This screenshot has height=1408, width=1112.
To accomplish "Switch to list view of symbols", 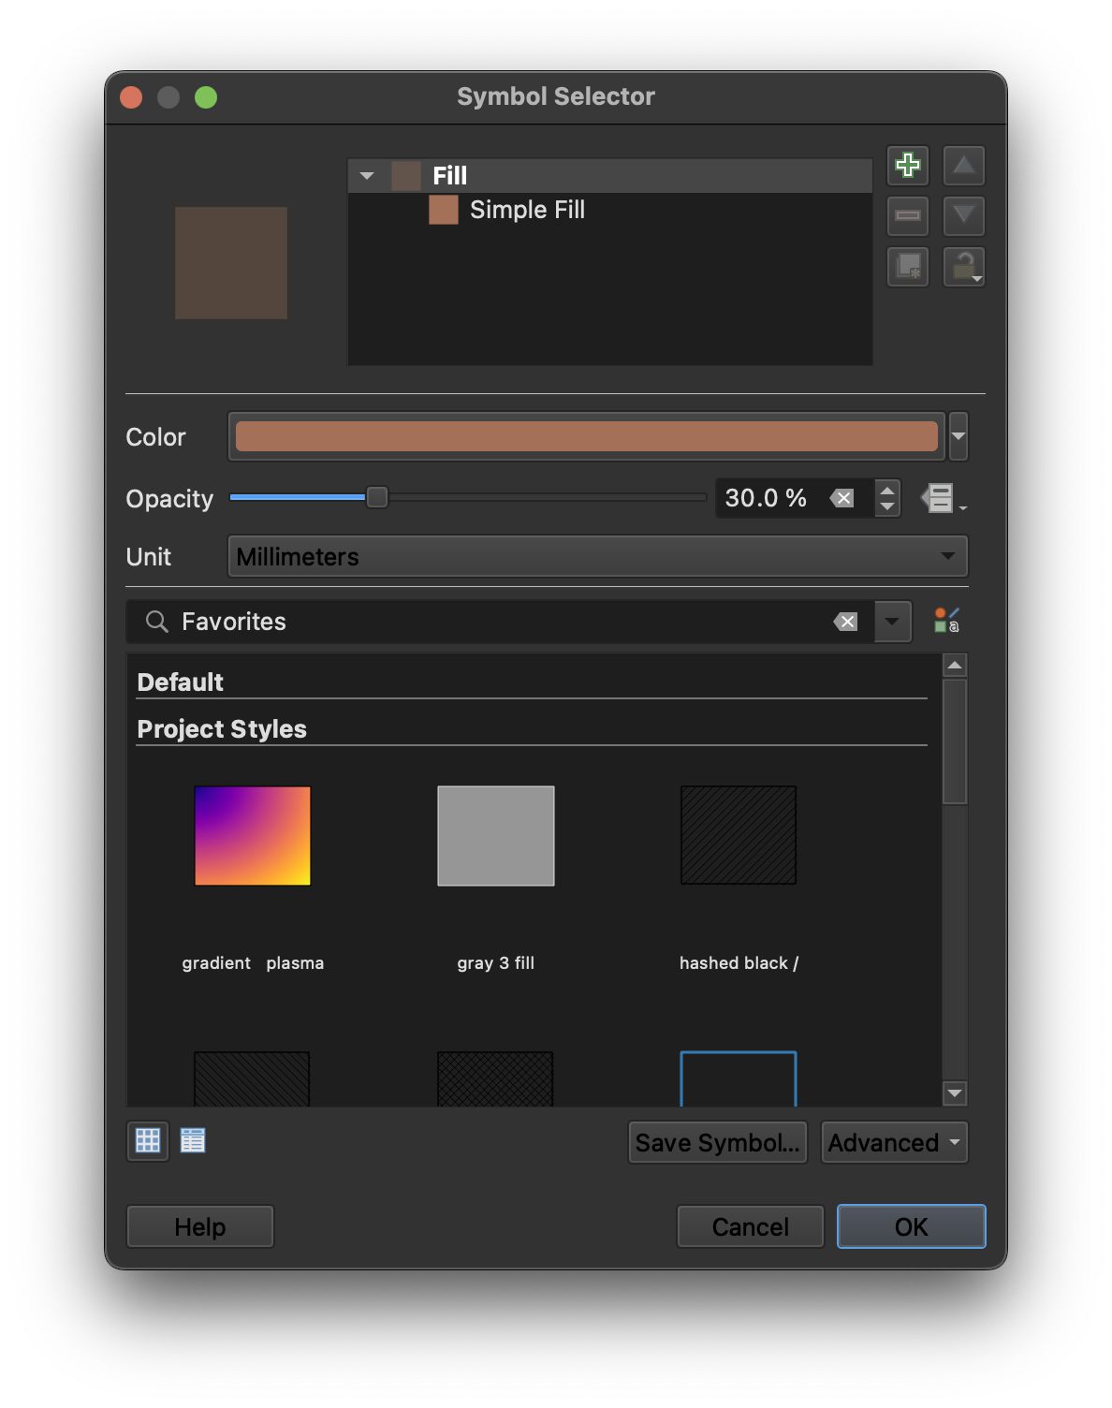I will 193,1140.
